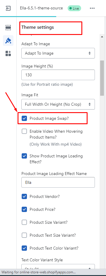Open the Adapt To Image dropdown
This screenshot has width=106, height=276.
coord(58,53)
